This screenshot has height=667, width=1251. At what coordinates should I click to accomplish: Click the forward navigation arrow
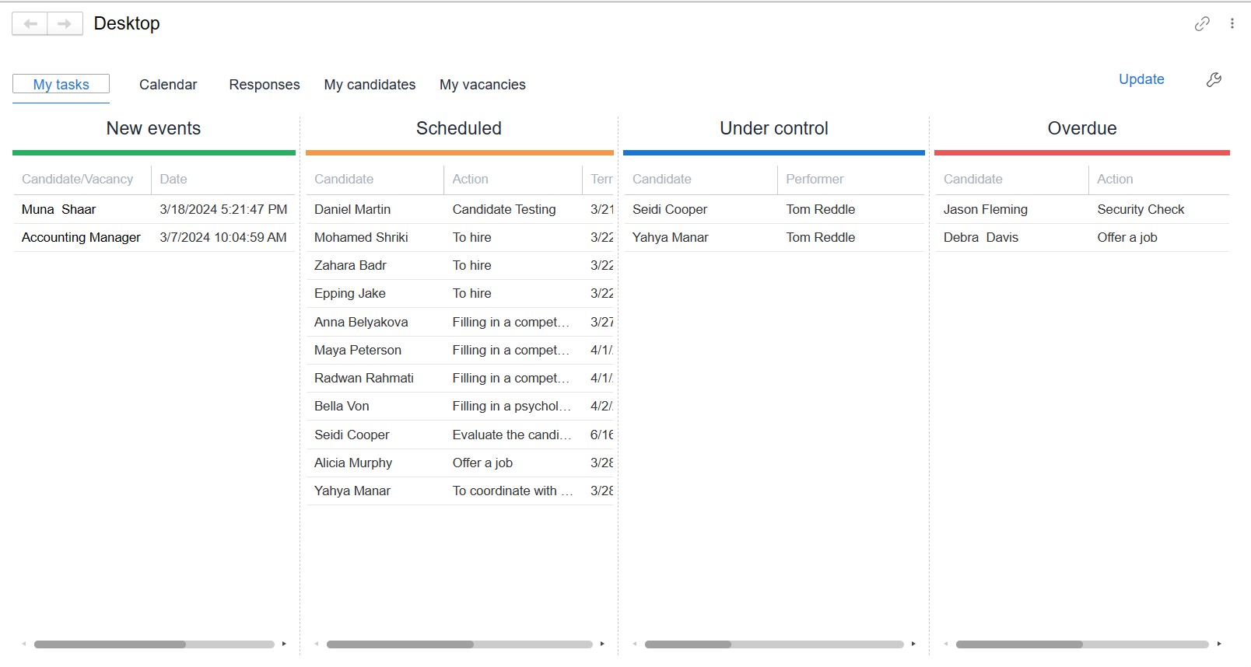[65, 24]
